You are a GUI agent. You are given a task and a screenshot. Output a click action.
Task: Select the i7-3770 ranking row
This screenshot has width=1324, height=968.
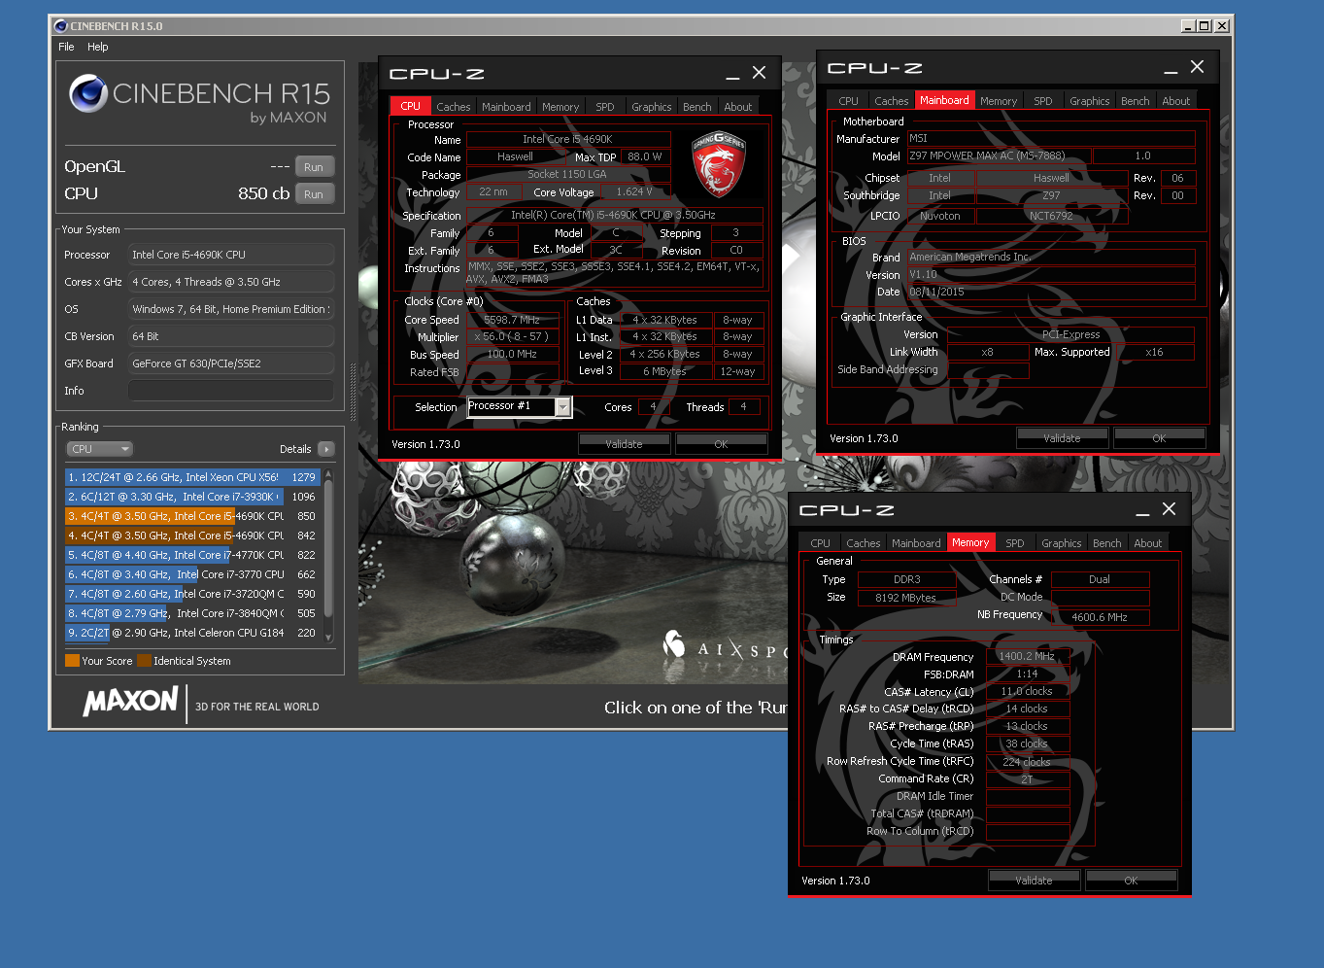pos(192,574)
